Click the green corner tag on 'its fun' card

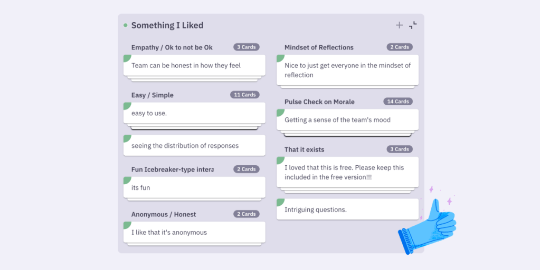point(127,180)
